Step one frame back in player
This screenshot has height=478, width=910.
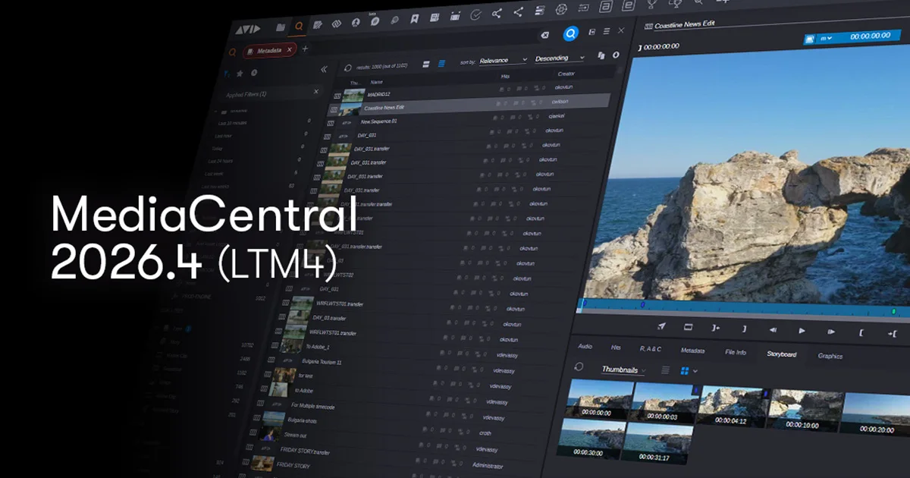[x=773, y=329]
